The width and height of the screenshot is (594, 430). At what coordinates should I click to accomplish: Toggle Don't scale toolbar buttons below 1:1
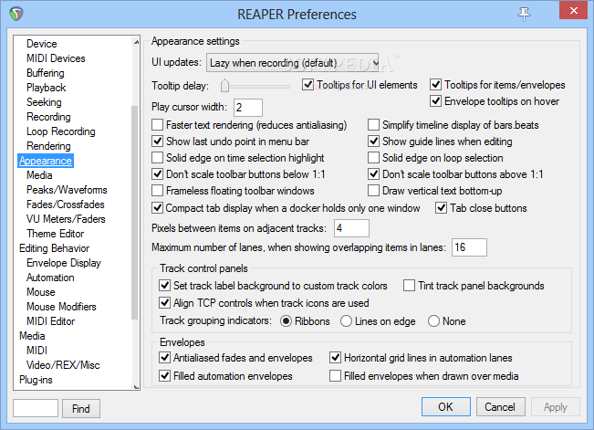157,174
